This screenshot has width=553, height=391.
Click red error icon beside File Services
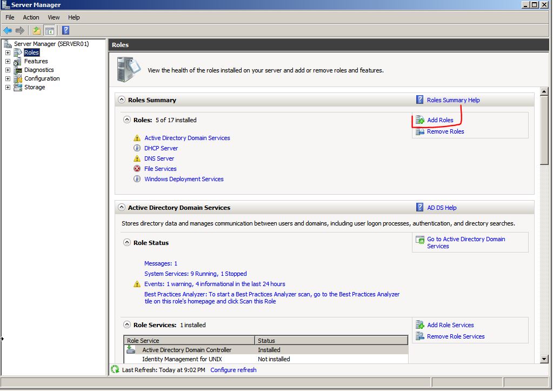137,169
